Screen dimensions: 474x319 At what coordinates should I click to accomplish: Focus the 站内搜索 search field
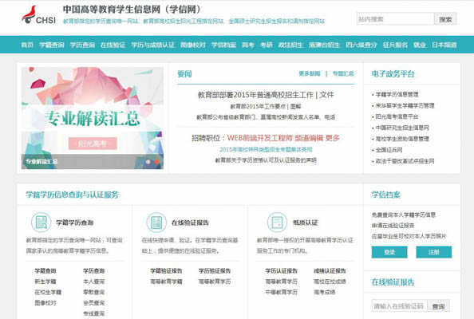click(x=396, y=19)
